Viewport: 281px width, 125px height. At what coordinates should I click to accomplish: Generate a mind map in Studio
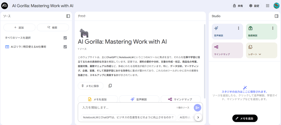click(x=227, y=50)
